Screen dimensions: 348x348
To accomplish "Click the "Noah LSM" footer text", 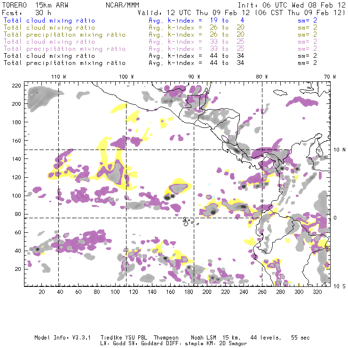I will tap(204, 338).
